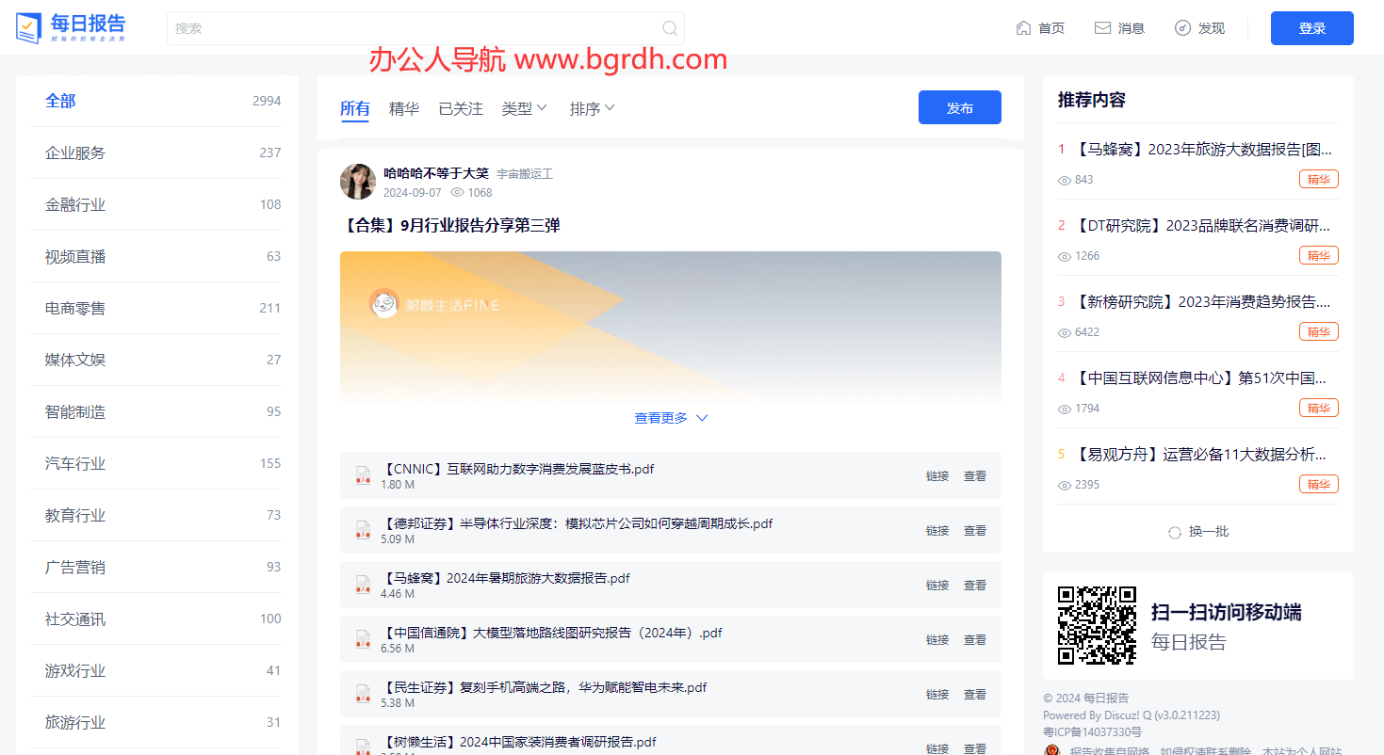Viewport: 1384px width, 755px height.
Task: Click the mobile QR code image
Action: pos(1096,625)
